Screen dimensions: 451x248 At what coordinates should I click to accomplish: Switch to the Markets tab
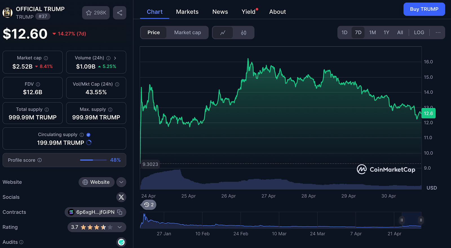pyautogui.click(x=187, y=12)
